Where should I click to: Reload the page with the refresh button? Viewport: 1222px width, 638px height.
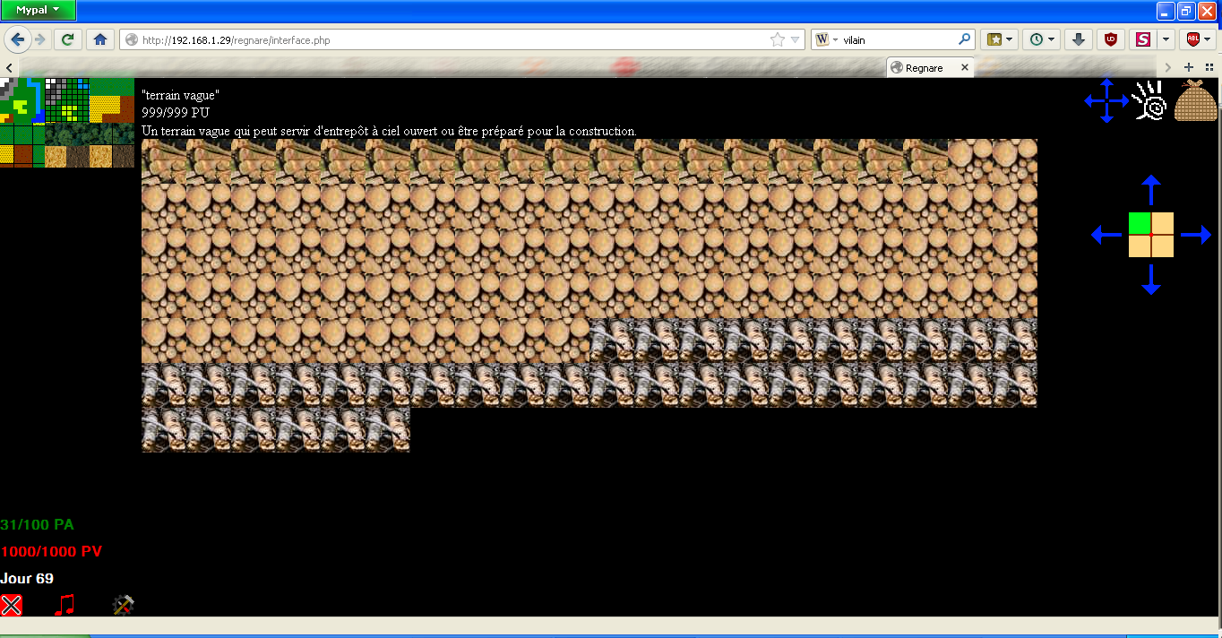[67, 39]
